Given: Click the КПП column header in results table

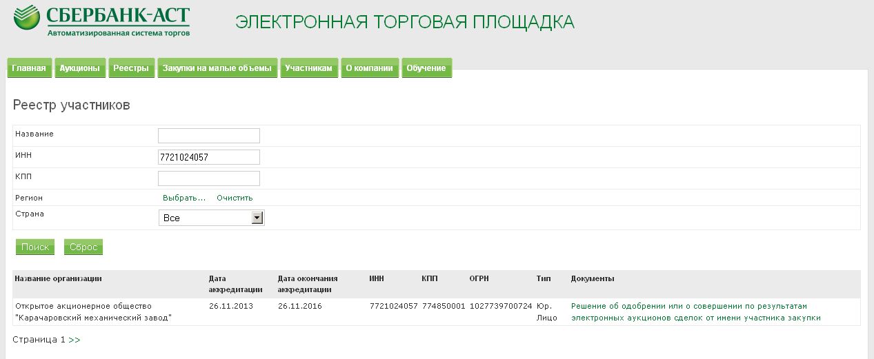Looking at the screenshot, I should pyautogui.click(x=429, y=278).
